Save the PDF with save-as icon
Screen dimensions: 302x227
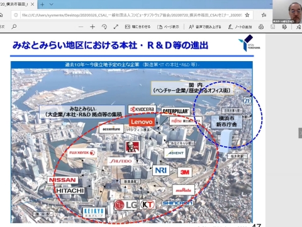pos(284,27)
